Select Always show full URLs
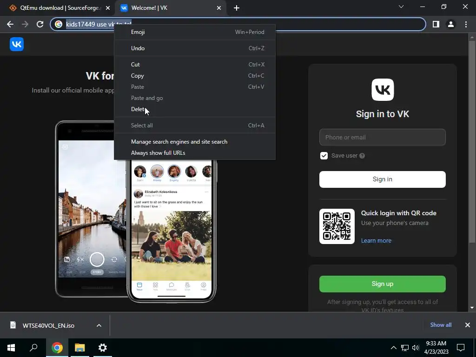This screenshot has width=476, height=357. (x=195, y=152)
